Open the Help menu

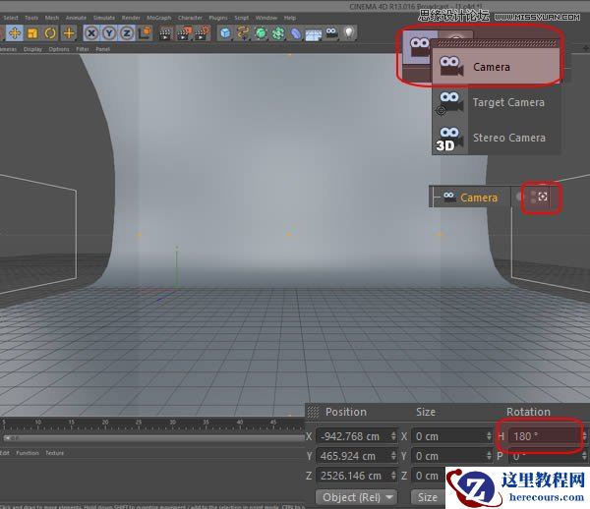click(290, 18)
